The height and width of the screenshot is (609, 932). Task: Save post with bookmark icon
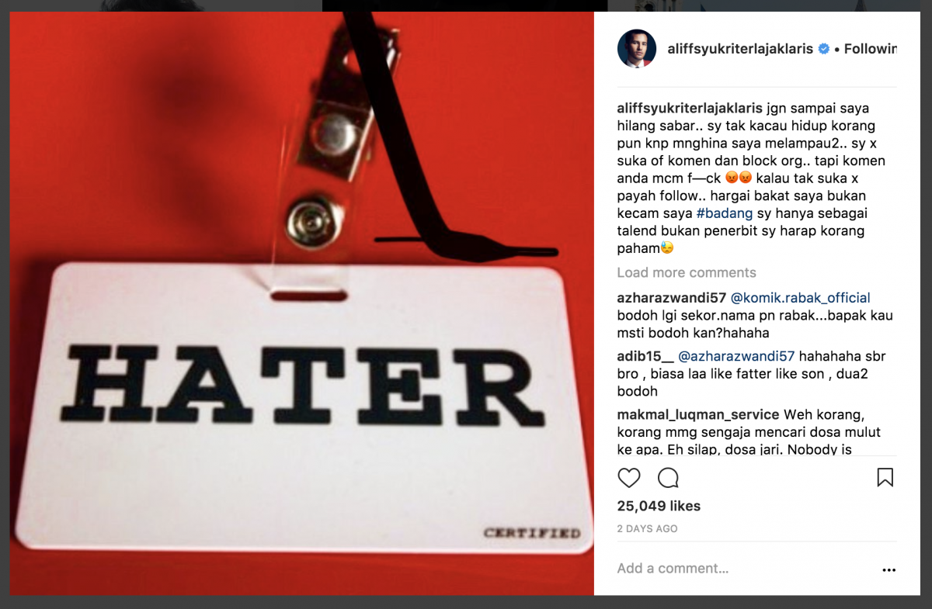tap(885, 477)
